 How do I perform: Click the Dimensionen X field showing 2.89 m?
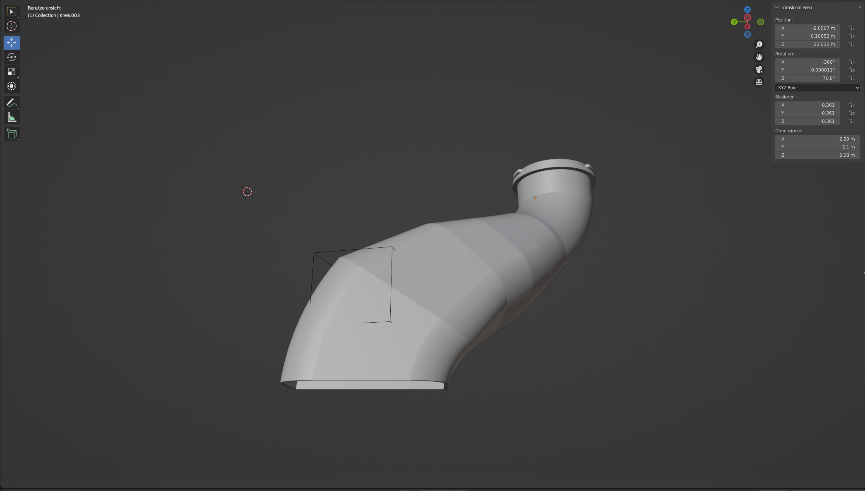point(817,139)
